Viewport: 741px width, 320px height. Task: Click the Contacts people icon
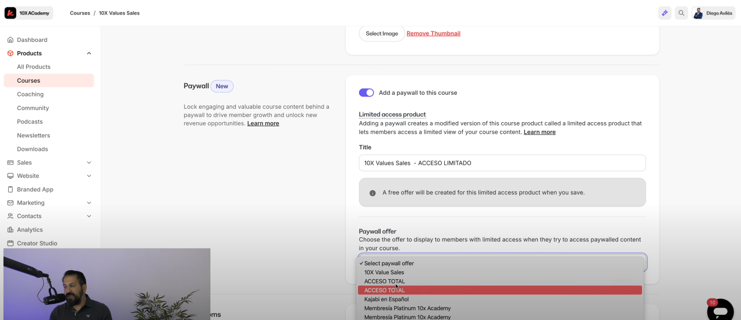(x=10, y=216)
